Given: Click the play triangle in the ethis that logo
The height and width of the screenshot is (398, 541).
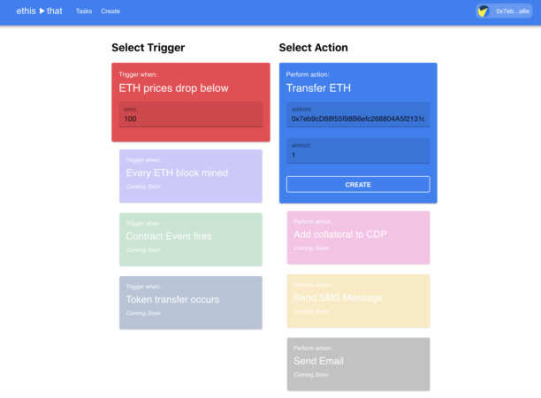Looking at the screenshot, I should pyautogui.click(x=42, y=11).
